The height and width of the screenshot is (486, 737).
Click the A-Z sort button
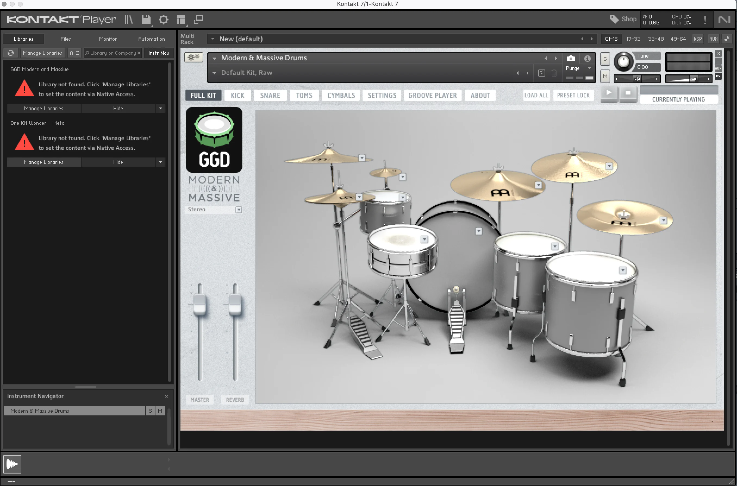click(x=74, y=53)
